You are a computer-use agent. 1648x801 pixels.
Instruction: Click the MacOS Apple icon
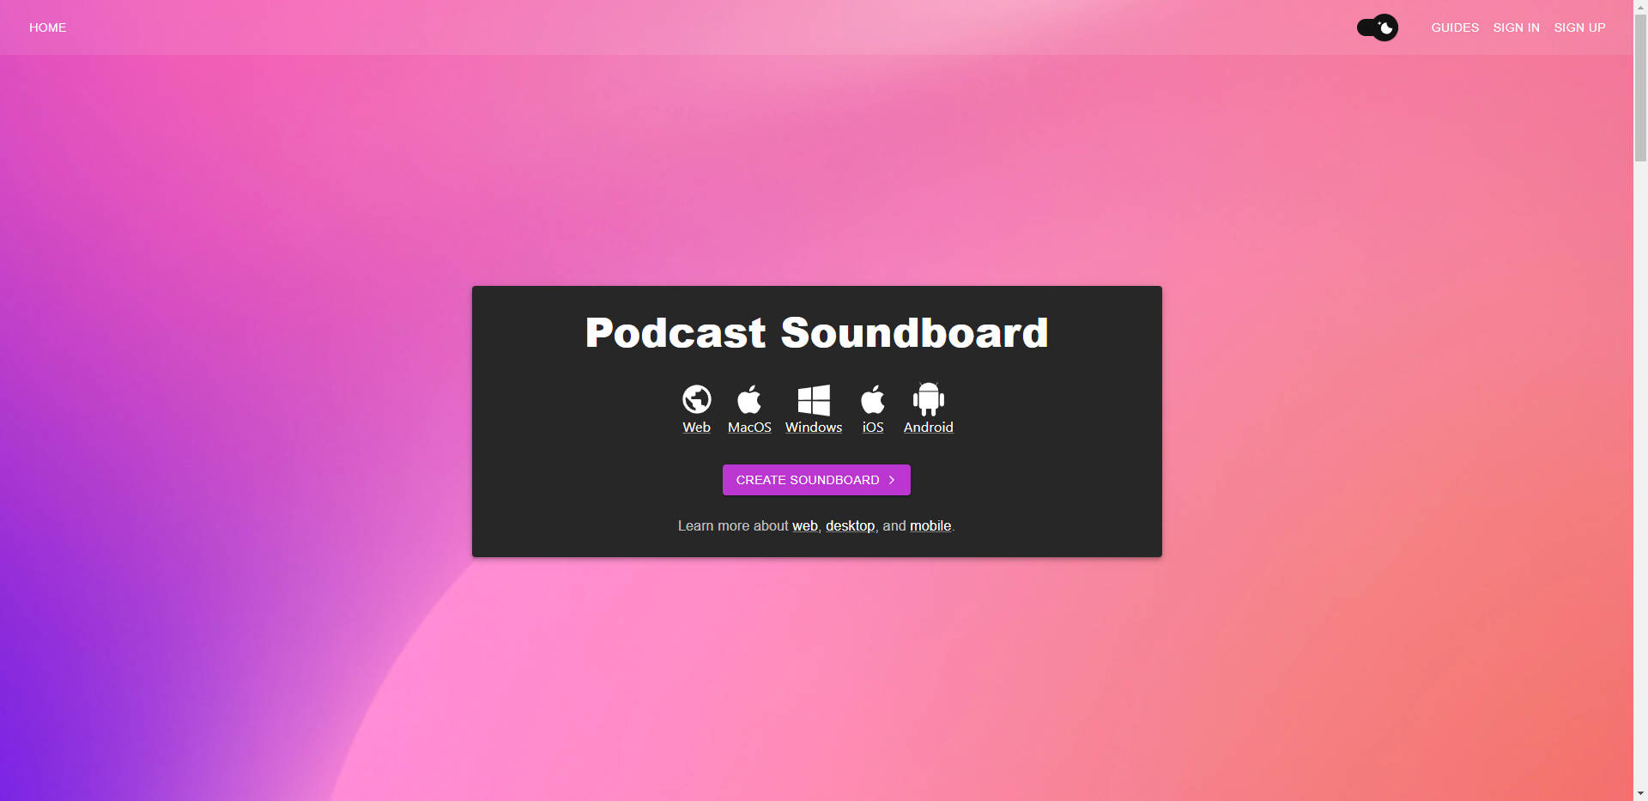pos(748,397)
